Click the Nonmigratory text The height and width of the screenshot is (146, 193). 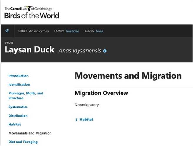point(87,105)
